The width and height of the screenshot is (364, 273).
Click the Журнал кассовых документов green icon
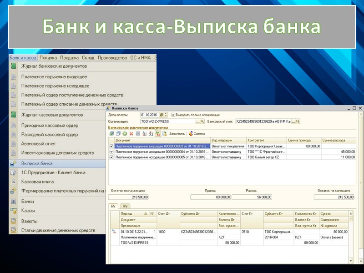pos(14,115)
